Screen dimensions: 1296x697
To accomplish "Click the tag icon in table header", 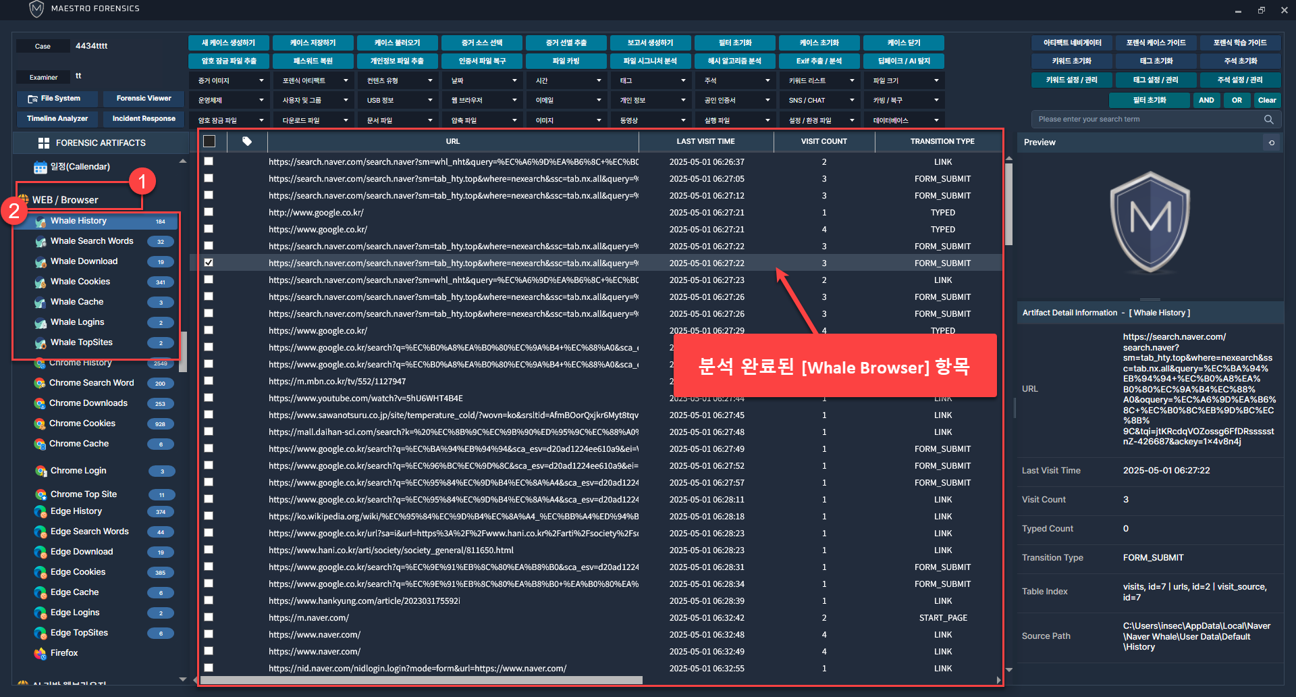I will pyautogui.click(x=247, y=141).
